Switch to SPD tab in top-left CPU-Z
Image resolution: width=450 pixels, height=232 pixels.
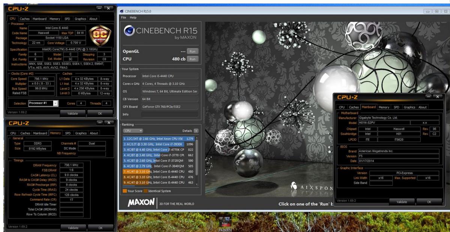(68, 19)
